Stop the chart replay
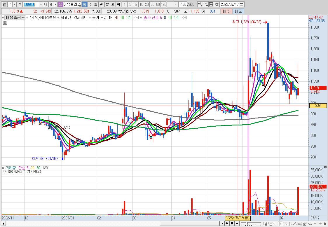Viewport: 328px width, 227px height. tap(232, 223)
